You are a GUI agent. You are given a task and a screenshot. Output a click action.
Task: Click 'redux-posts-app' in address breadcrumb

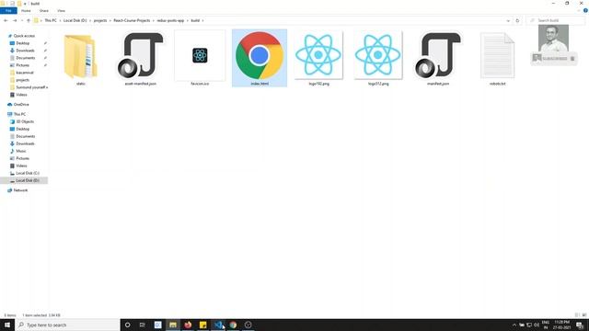170,20
